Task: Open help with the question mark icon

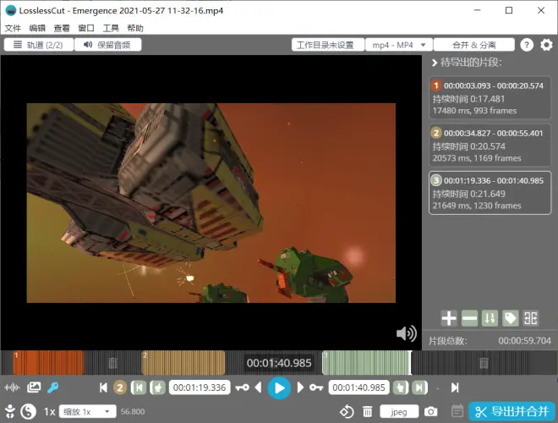Action: [x=527, y=45]
